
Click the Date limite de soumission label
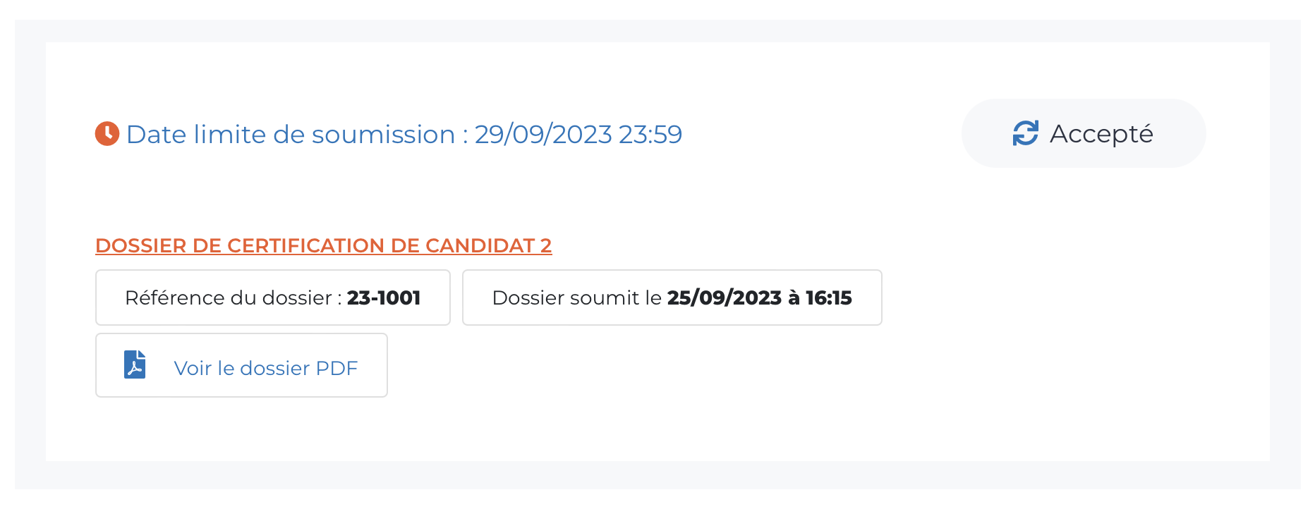coord(291,135)
